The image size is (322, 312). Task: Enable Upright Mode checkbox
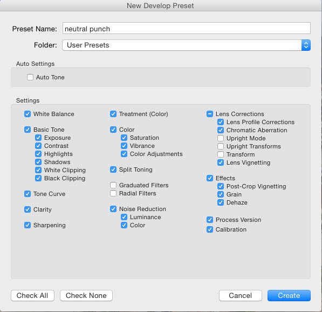pyautogui.click(x=221, y=138)
